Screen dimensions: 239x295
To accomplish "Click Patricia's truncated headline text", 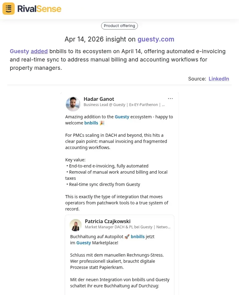I will [x=127, y=227].
